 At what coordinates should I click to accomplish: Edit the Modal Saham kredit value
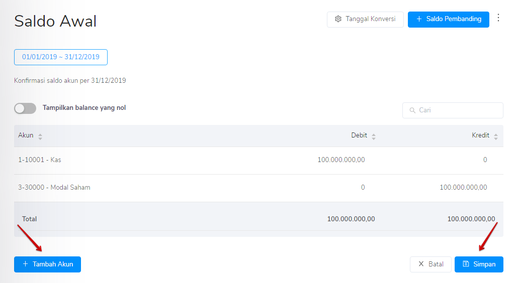coord(463,188)
